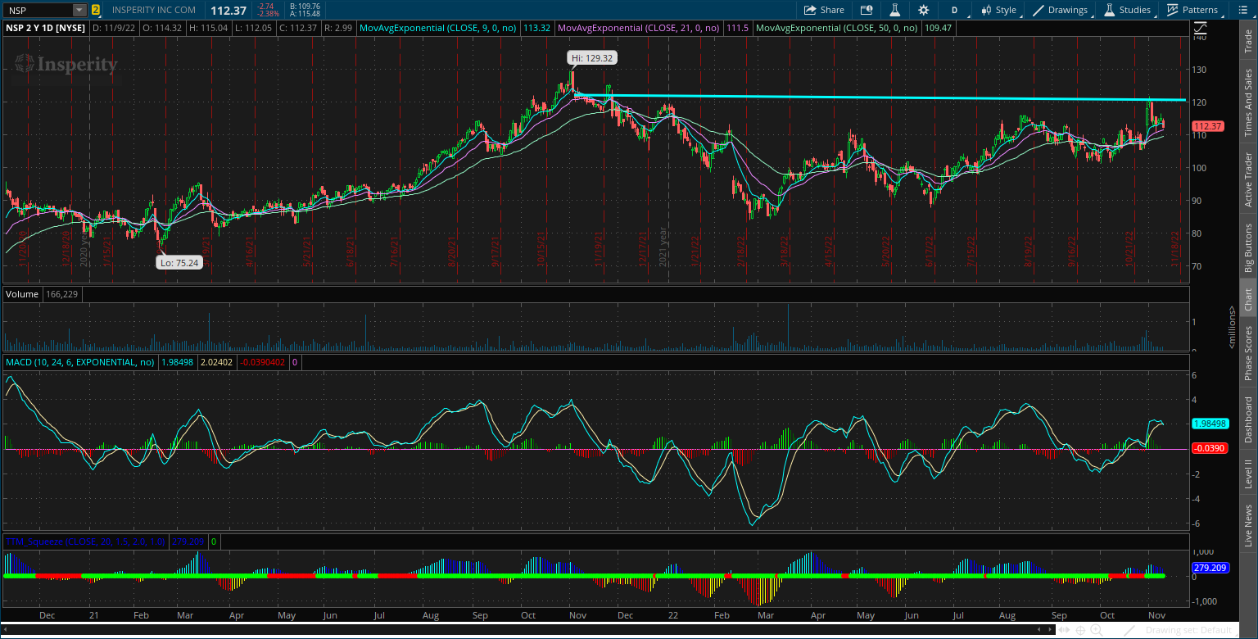The width and height of the screenshot is (1258, 639).
Task: Click the last price 112.37 in header
Action: 229,10
